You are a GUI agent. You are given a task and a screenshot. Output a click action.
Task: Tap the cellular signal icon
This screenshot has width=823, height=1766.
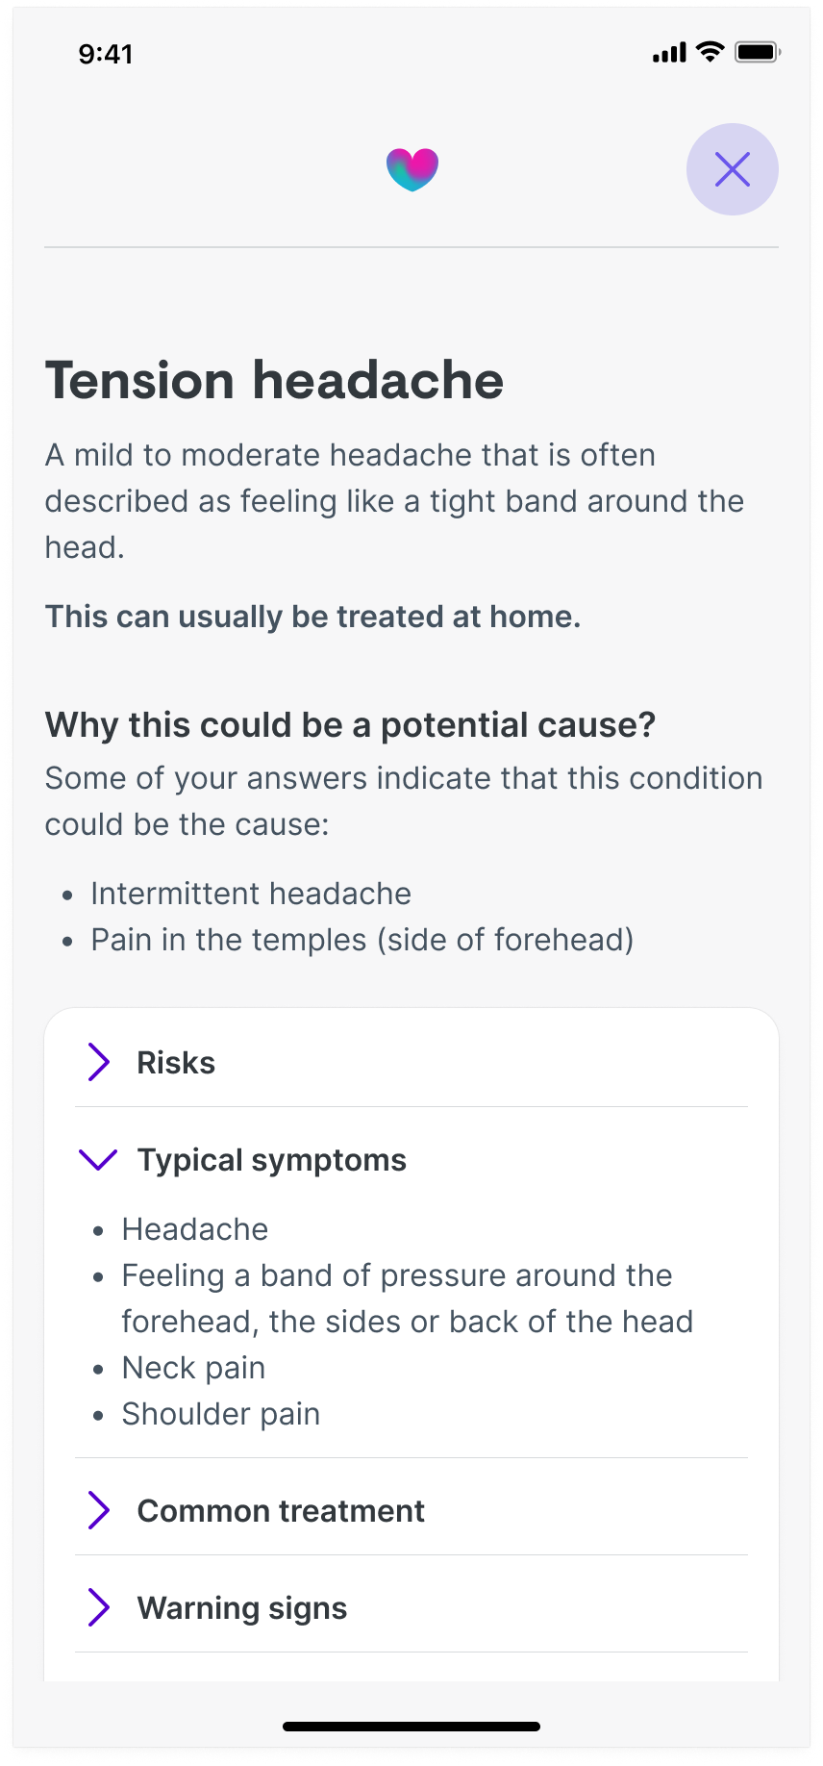pyautogui.click(x=670, y=54)
